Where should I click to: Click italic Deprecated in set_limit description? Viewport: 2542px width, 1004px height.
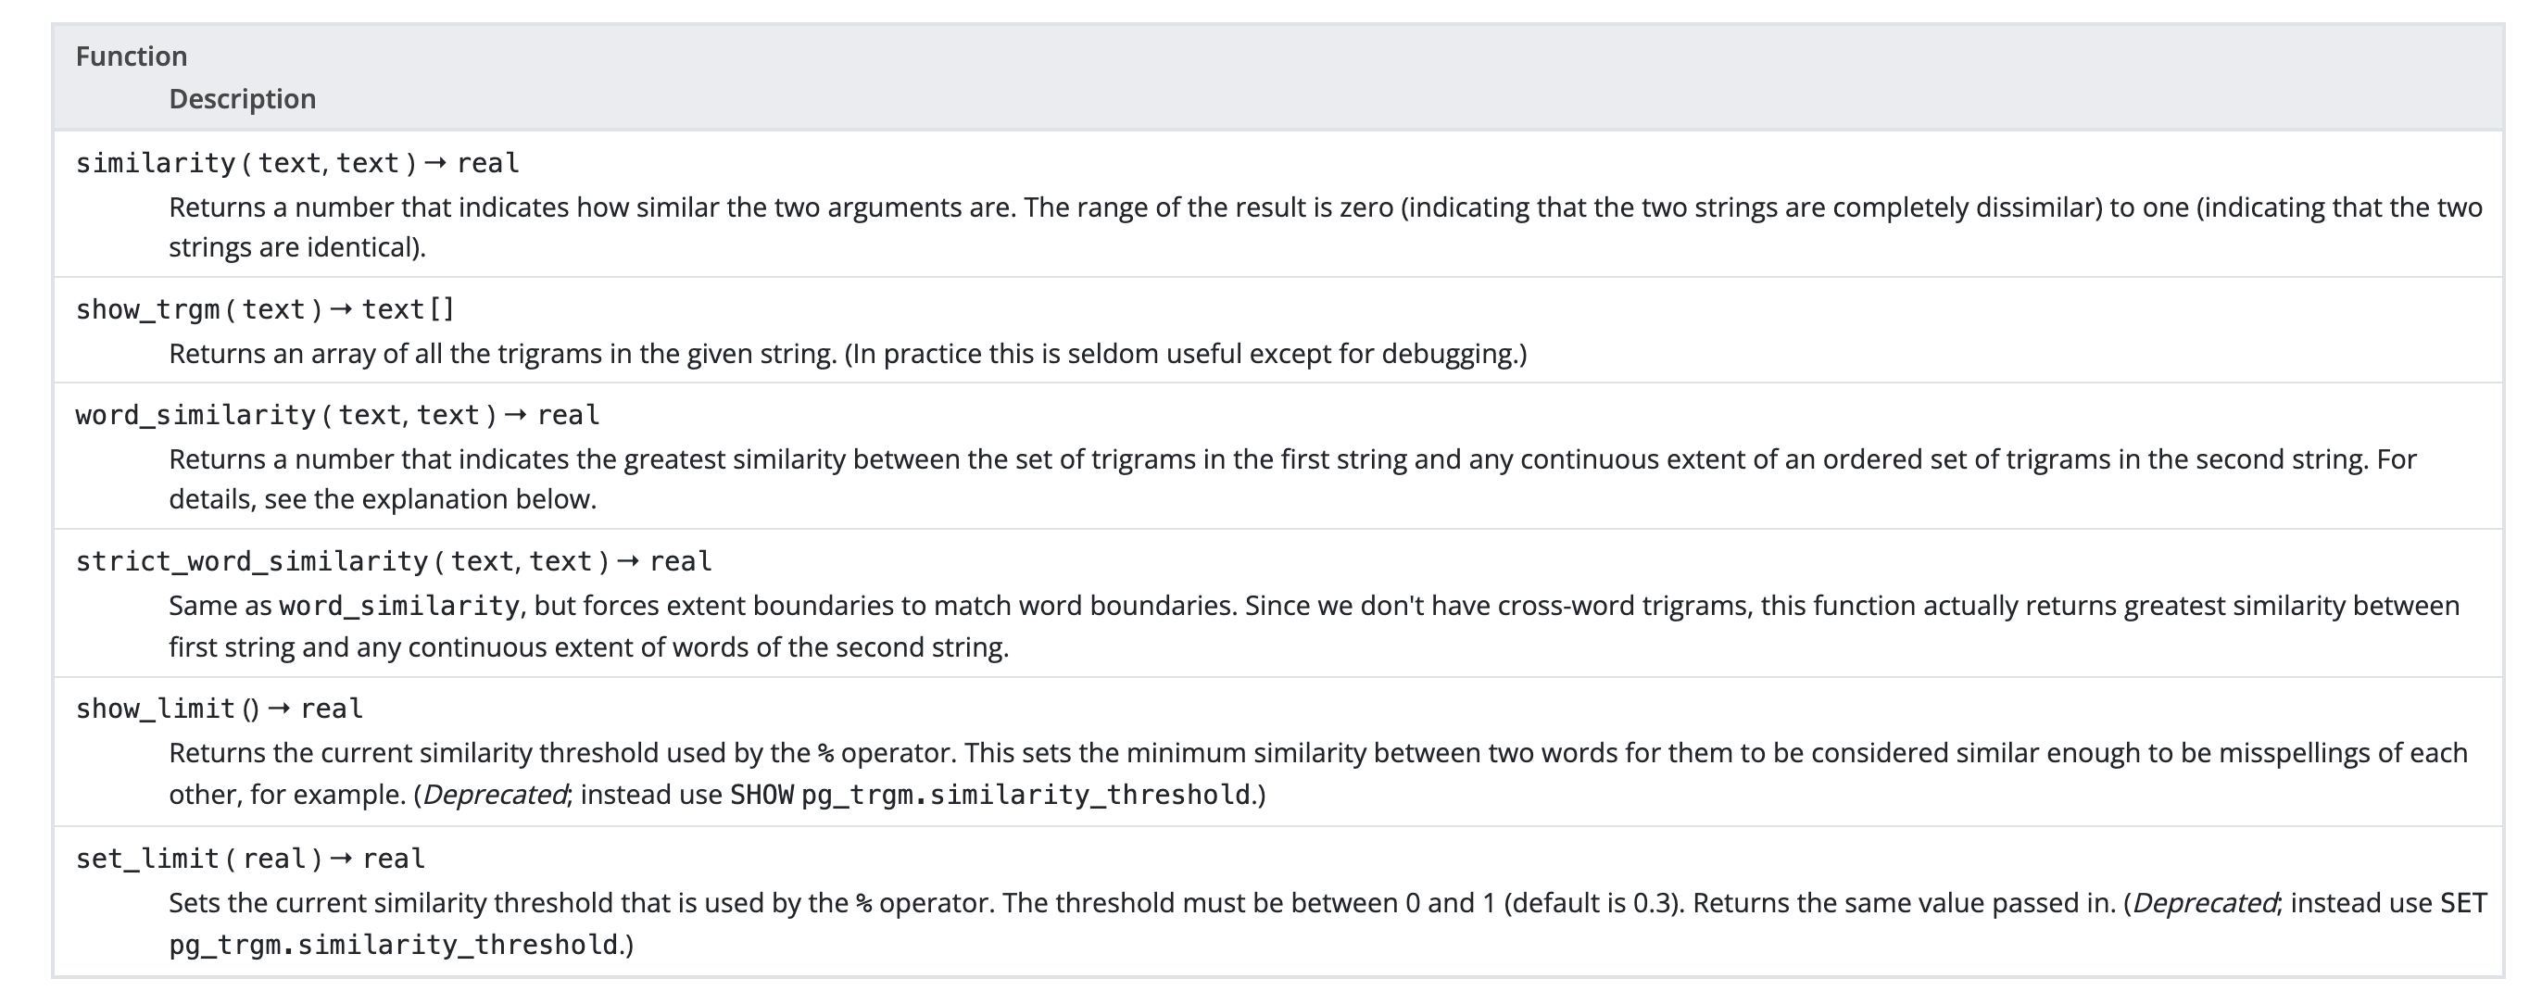point(2204,903)
